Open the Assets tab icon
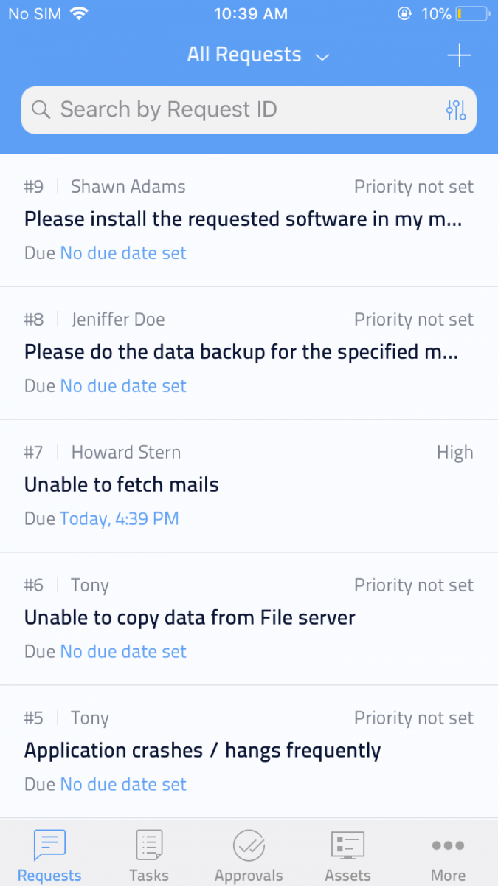Image resolution: width=498 pixels, height=886 pixels. pyautogui.click(x=347, y=845)
